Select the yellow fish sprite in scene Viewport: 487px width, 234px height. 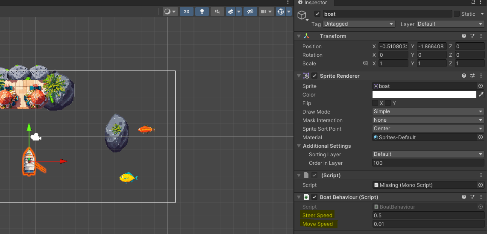coord(128,178)
